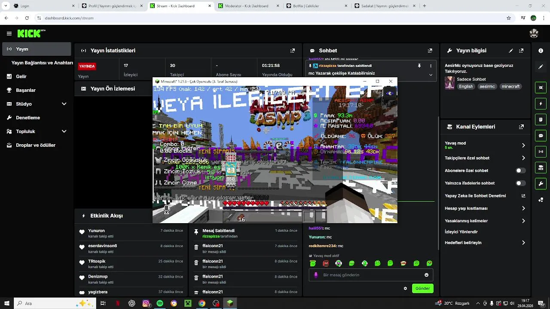Click the minecraft tag chip
Viewport: 550px width, 309px height.
510,86
